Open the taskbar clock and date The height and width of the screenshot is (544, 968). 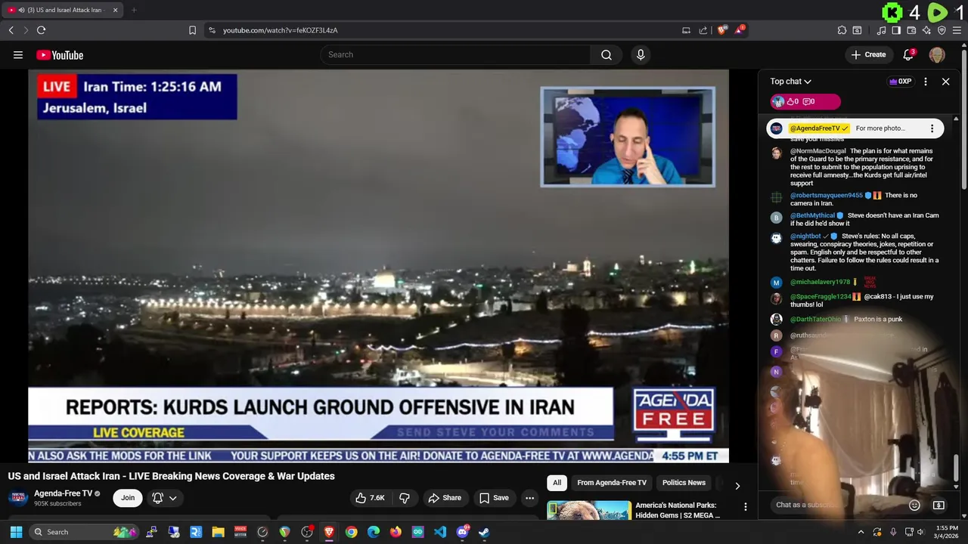point(947,532)
